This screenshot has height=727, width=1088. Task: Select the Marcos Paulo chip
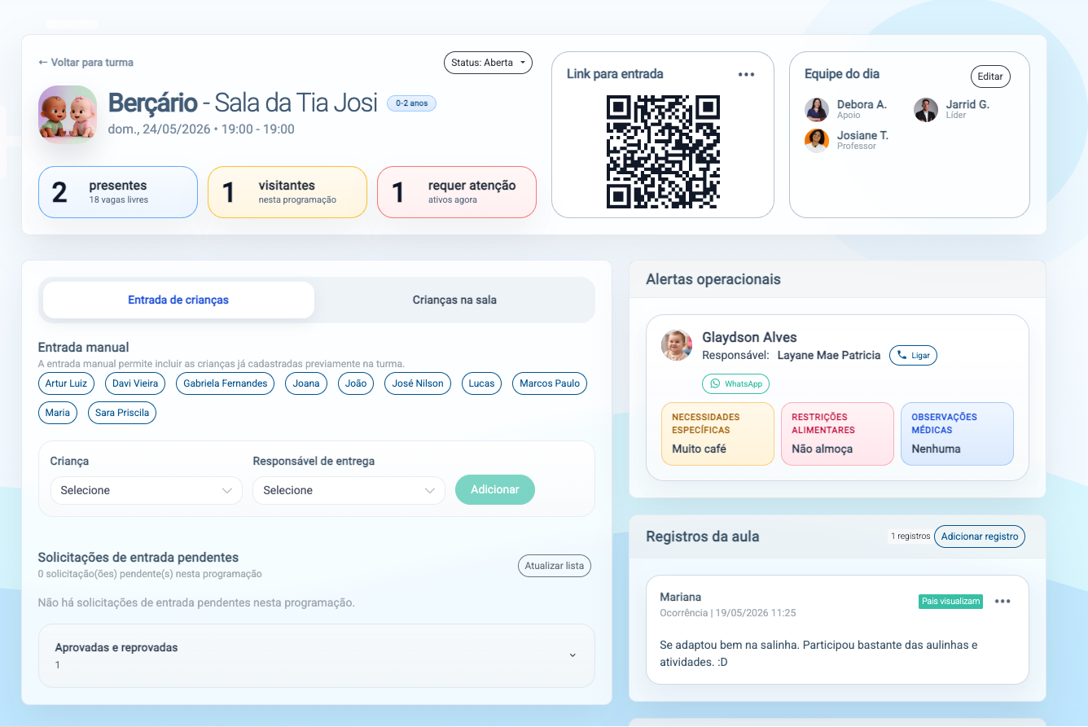click(550, 383)
